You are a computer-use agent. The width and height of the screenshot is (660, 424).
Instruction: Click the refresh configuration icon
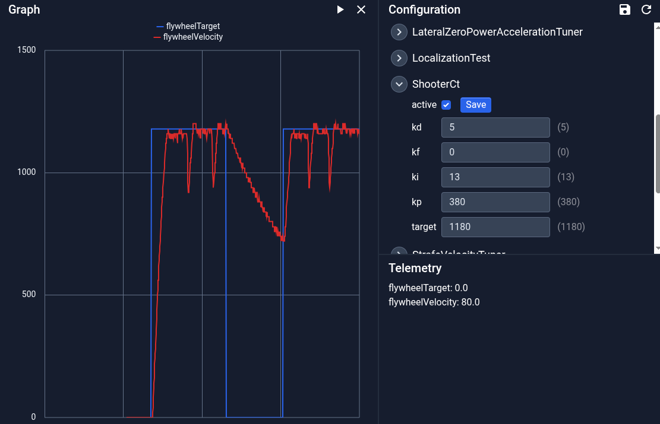click(646, 9)
